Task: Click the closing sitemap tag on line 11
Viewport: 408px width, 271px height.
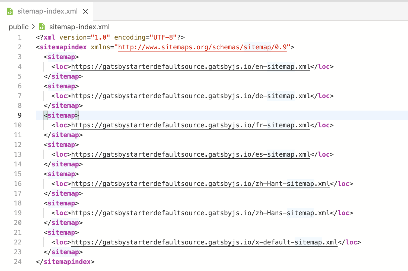Action: [x=63, y=135]
